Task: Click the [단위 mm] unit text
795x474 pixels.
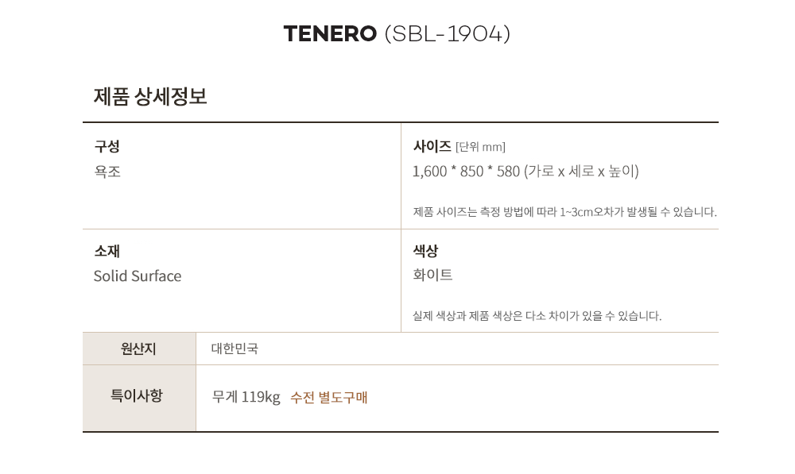Action: point(480,147)
